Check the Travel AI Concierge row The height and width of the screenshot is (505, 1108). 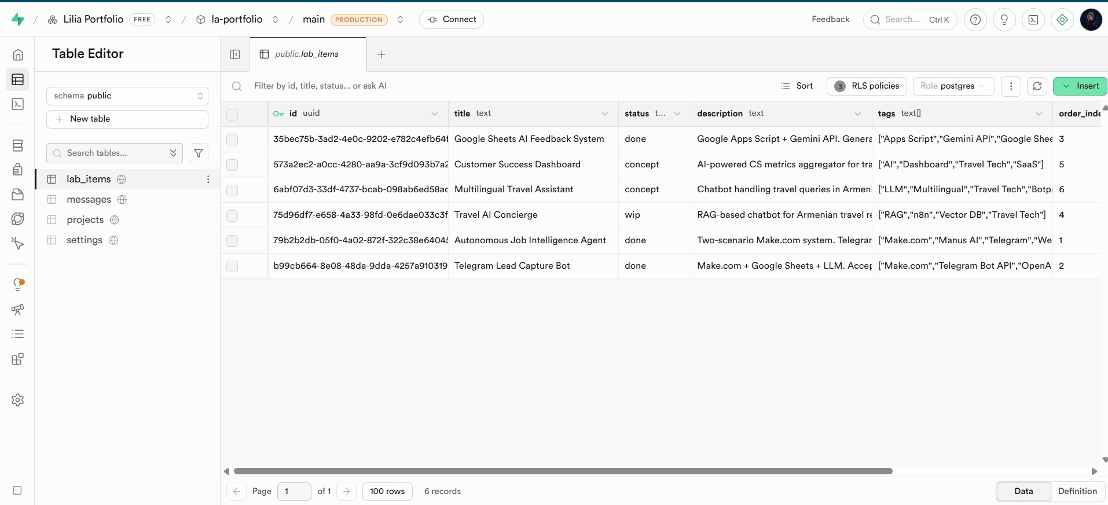click(232, 215)
